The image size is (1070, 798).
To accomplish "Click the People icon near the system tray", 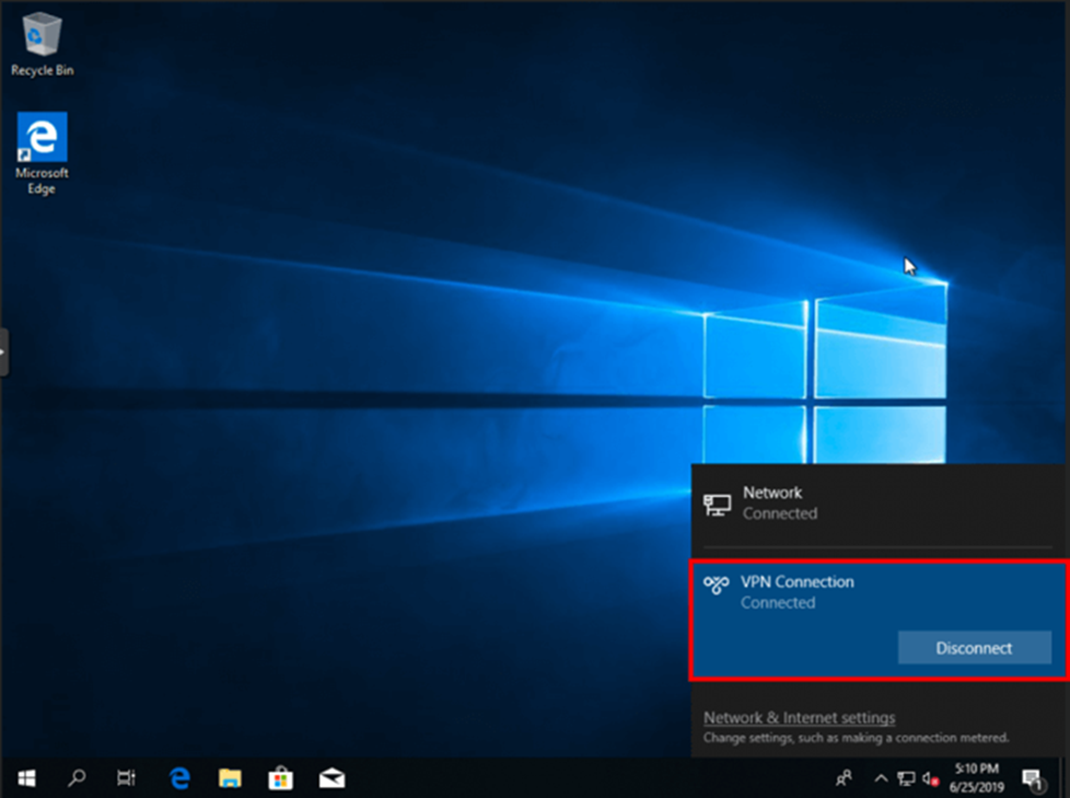I will coord(843,779).
